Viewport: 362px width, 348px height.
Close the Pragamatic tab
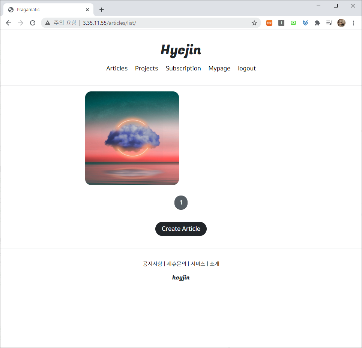point(87,10)
